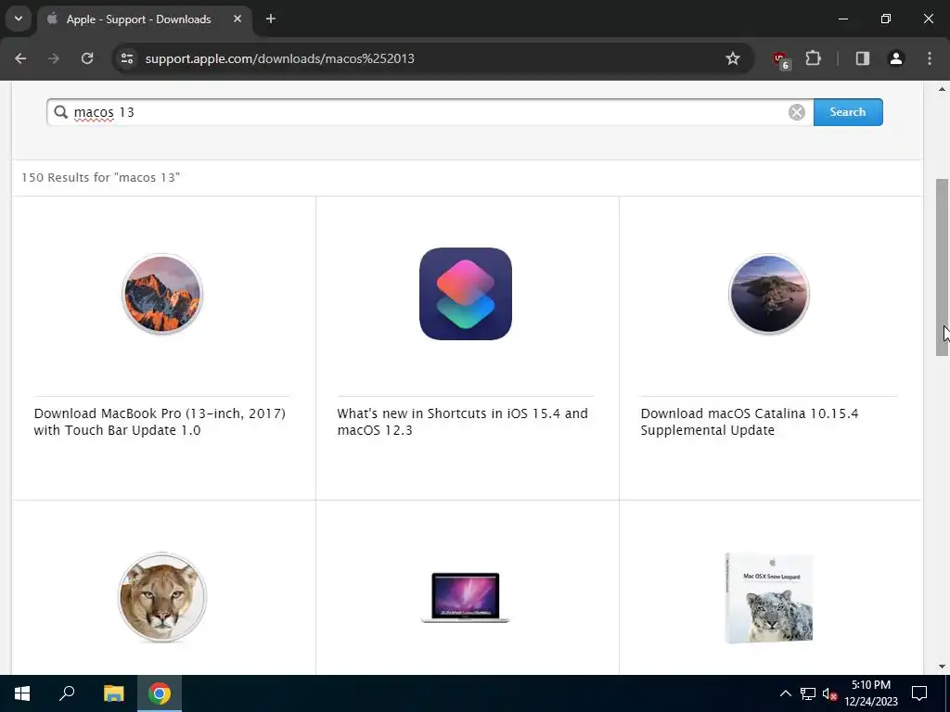Open Windows taskbar search
The width and height of the screenshot is (950, 712).
67,693
